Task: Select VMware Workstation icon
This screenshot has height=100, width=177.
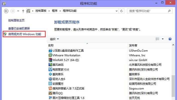Action: 50,55
